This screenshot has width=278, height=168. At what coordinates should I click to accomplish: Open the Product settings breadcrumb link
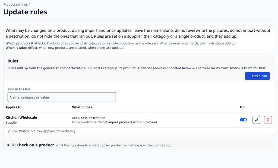click(x=15, y=4)
